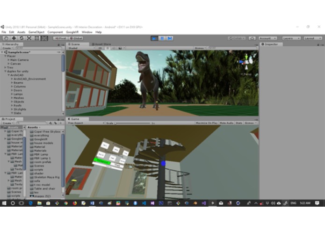Toggle scene lighting icon in Scene toolbar
The height and width of the screenshot is (231, 325).
coord(108,48)
